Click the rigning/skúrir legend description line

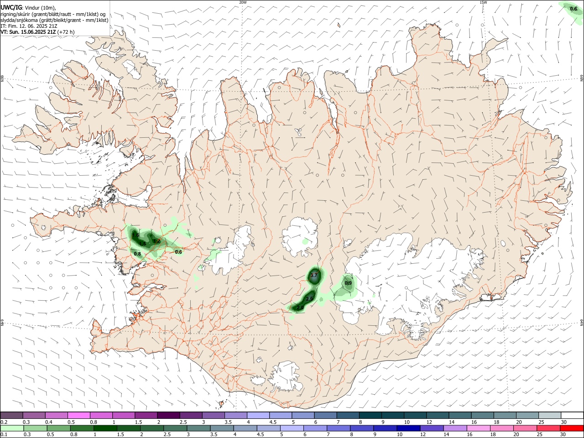coord(53,14)
